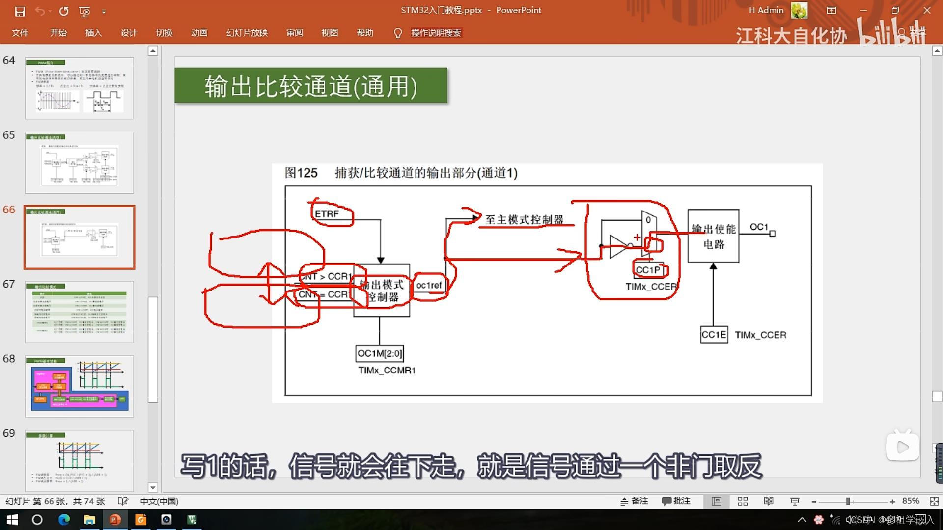Switch to Slide Sorter view icon
943x530 pixels.
pos(743,501)
